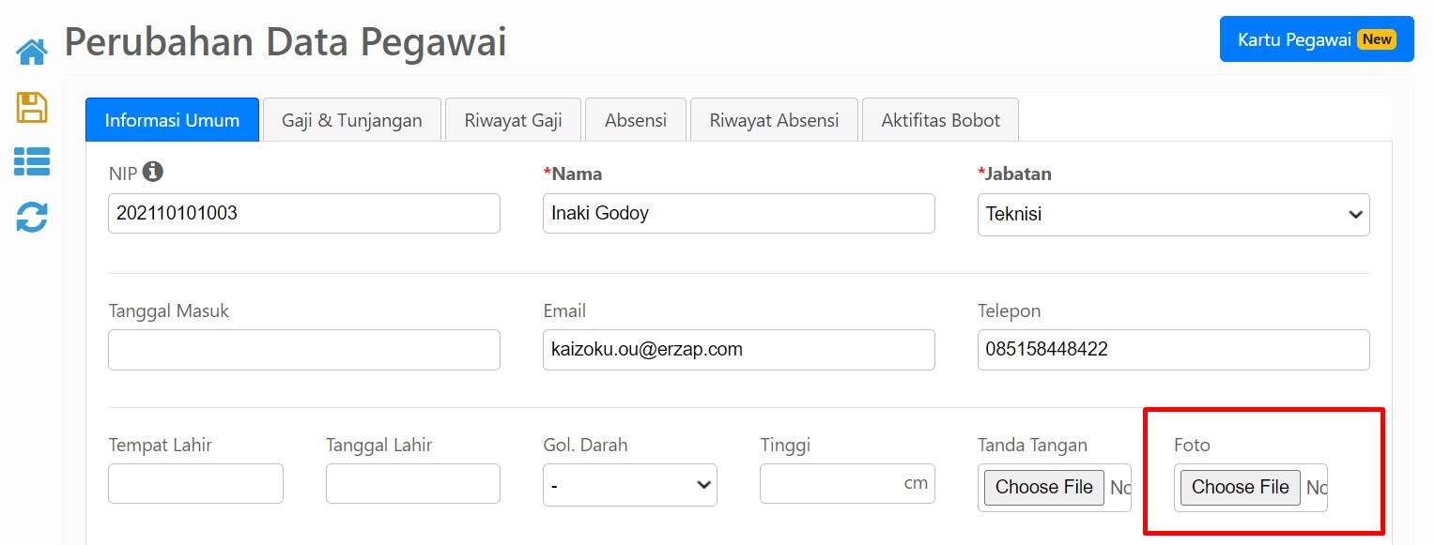
Task: Focus the Tinggi height field in cm
Action: click(x=847, y=483)
